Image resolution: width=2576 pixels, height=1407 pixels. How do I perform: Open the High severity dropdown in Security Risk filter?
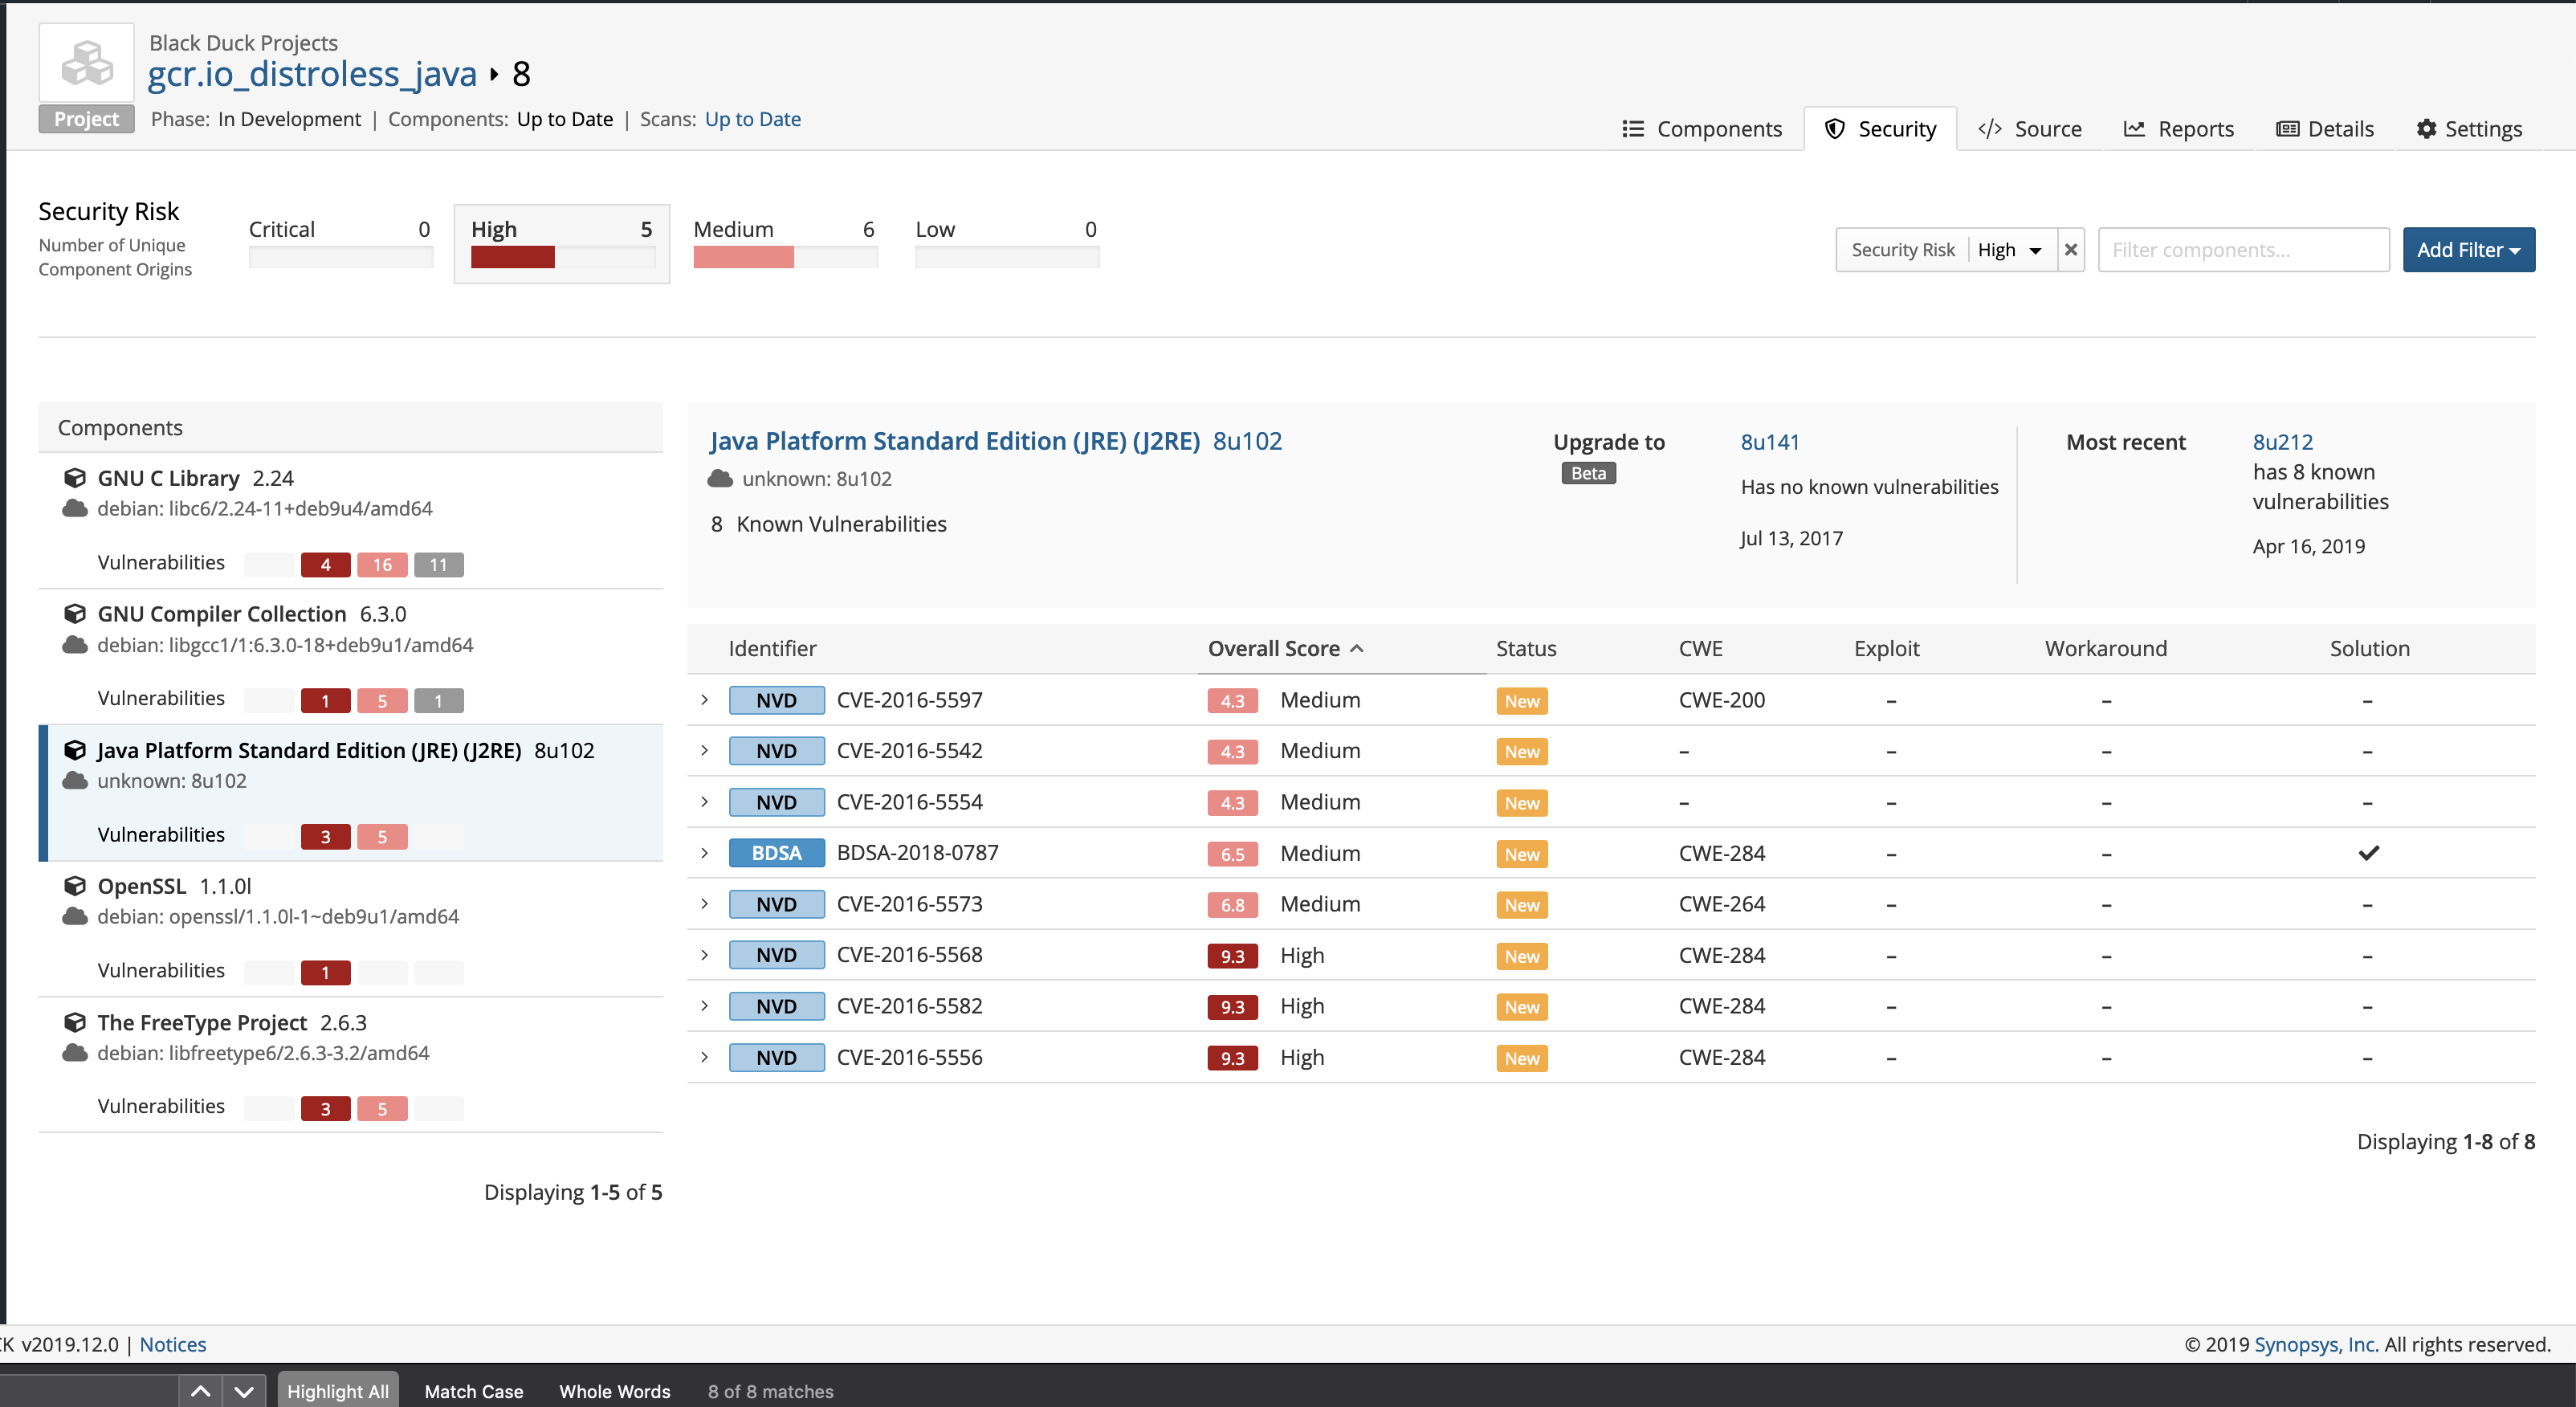(x=2008, y=249)
